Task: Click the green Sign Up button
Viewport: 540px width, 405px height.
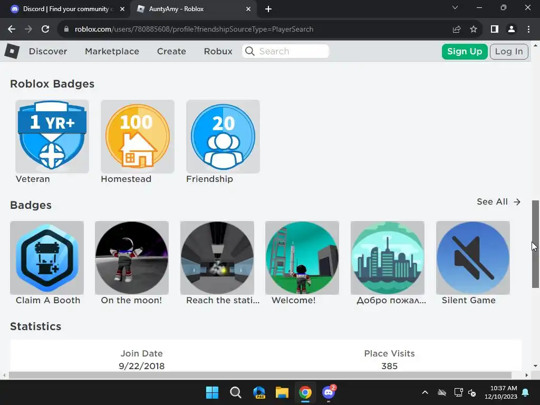Action: pyautogui.click(x=465, y=52)
